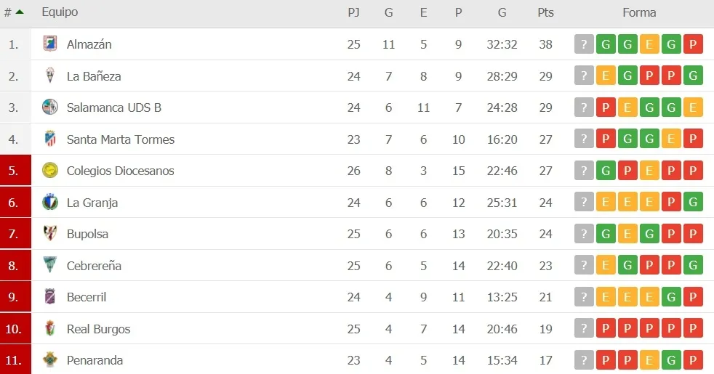Click the Almazán team crest icon
The height and width of the screenshot is (374, 714).
(x=49, y=44)
